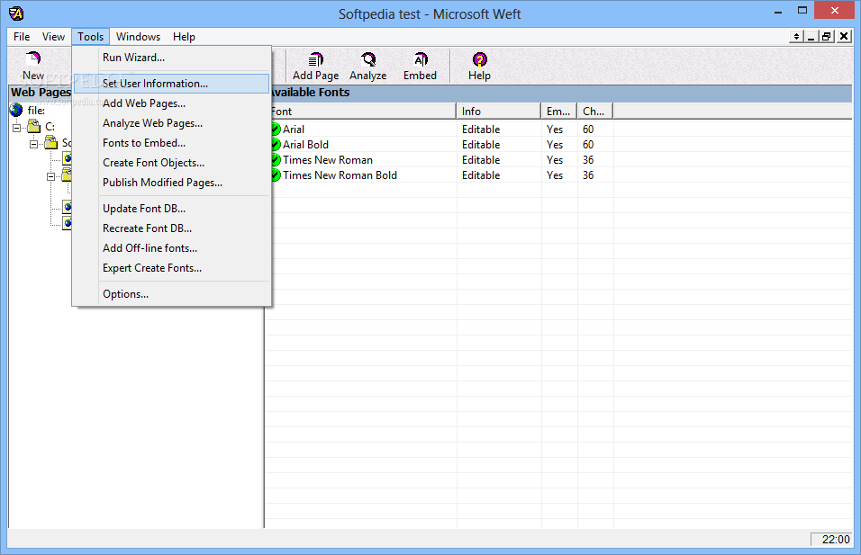
Task: Click the 60 value for Arial
Action: (588, 130)
